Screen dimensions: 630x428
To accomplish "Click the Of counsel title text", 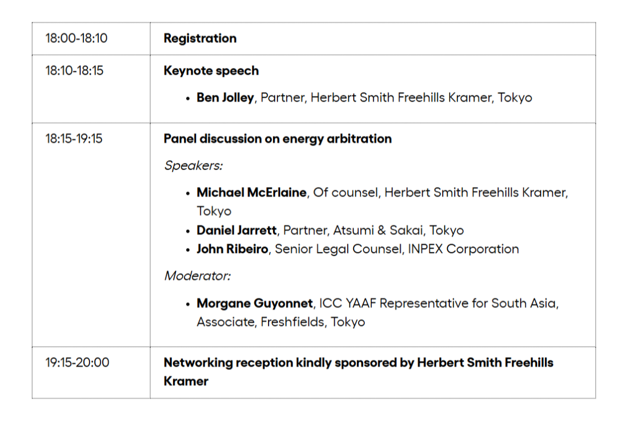I will (345, 193).
